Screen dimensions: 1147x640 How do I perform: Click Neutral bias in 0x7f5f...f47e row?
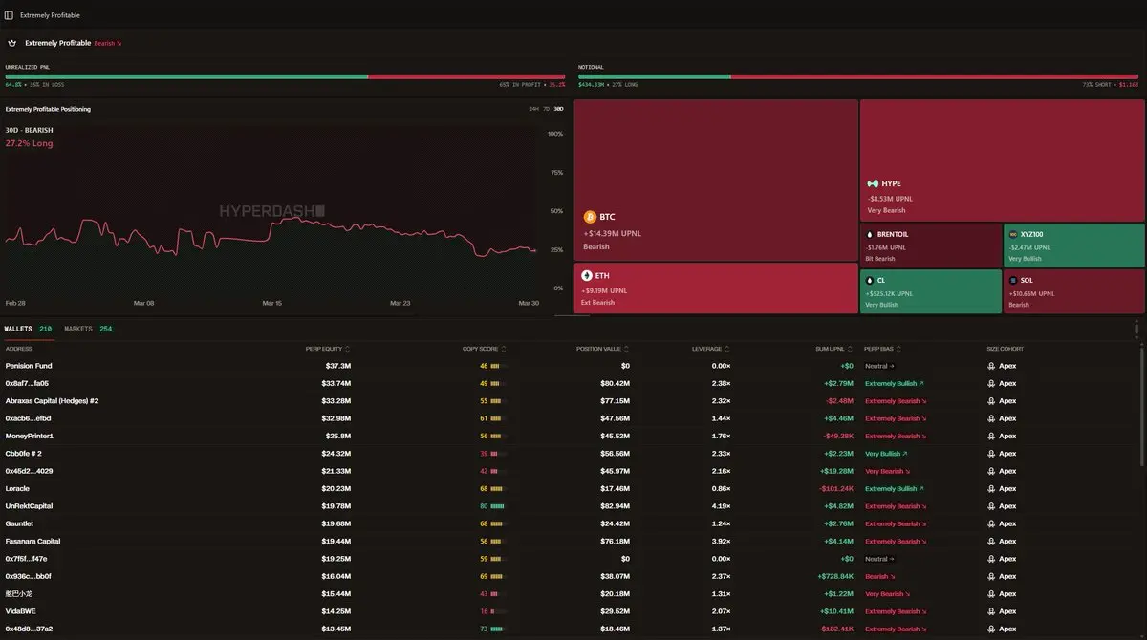point(879,559)
